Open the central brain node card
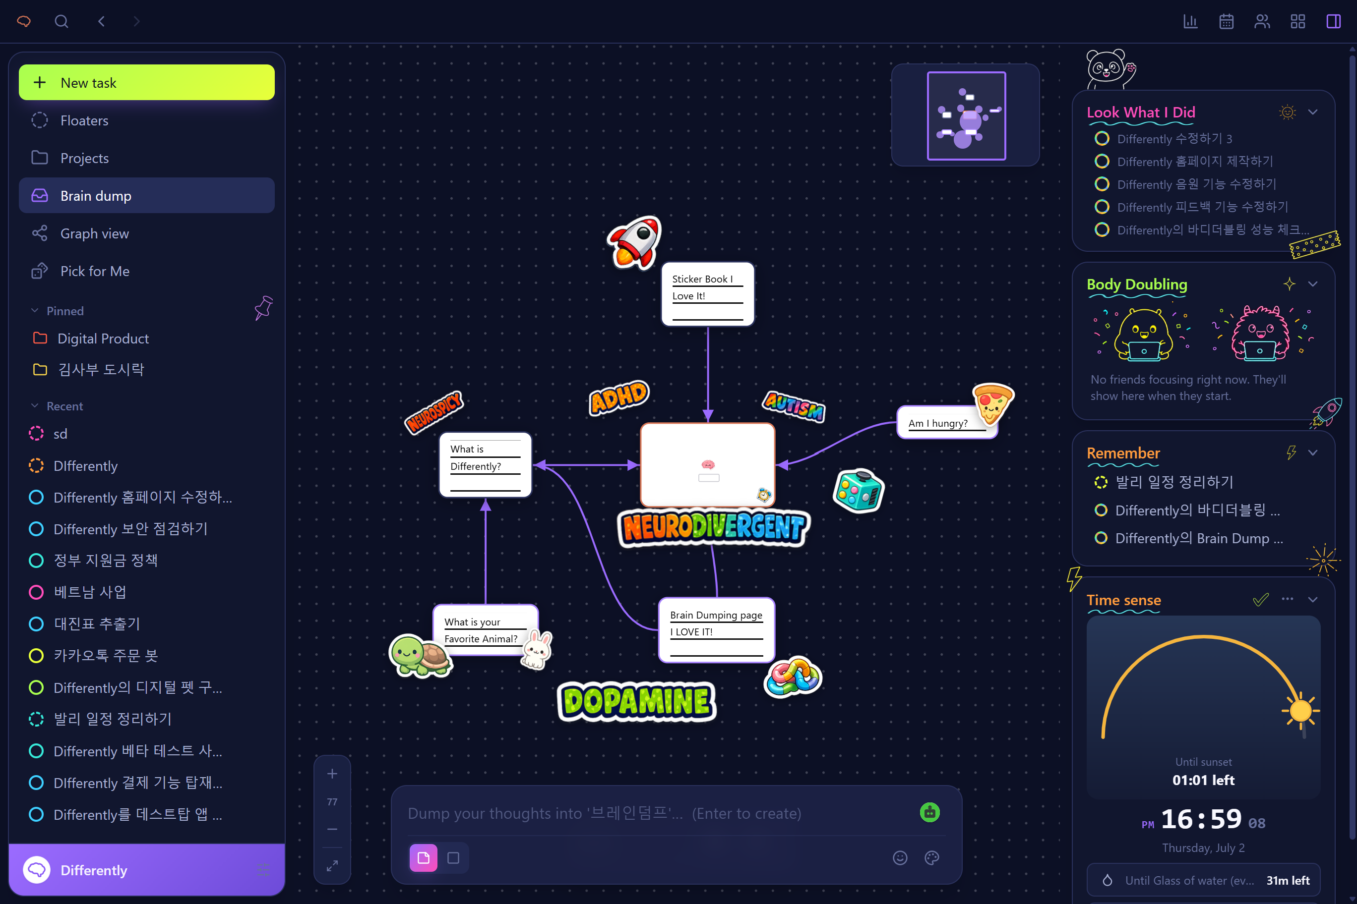 pos(708,465)
